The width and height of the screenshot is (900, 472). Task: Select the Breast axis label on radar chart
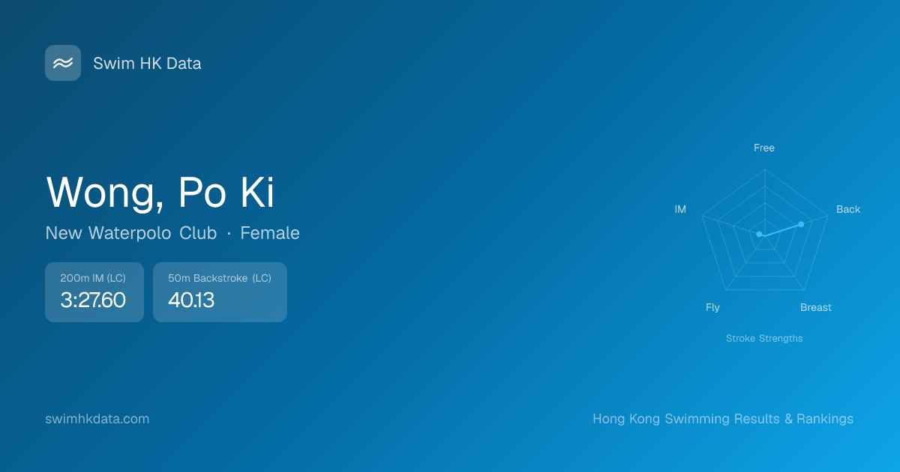coord(815,307)
